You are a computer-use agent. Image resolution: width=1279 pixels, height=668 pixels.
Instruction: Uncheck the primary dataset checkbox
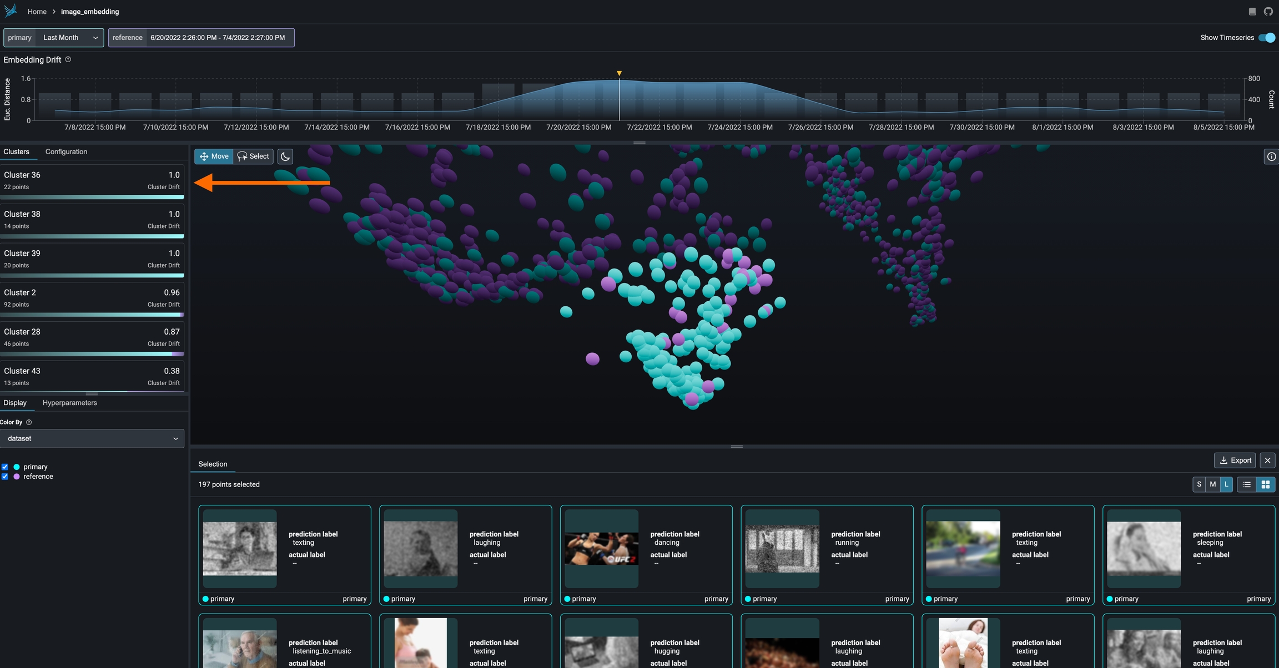click(x=5, y=467)
